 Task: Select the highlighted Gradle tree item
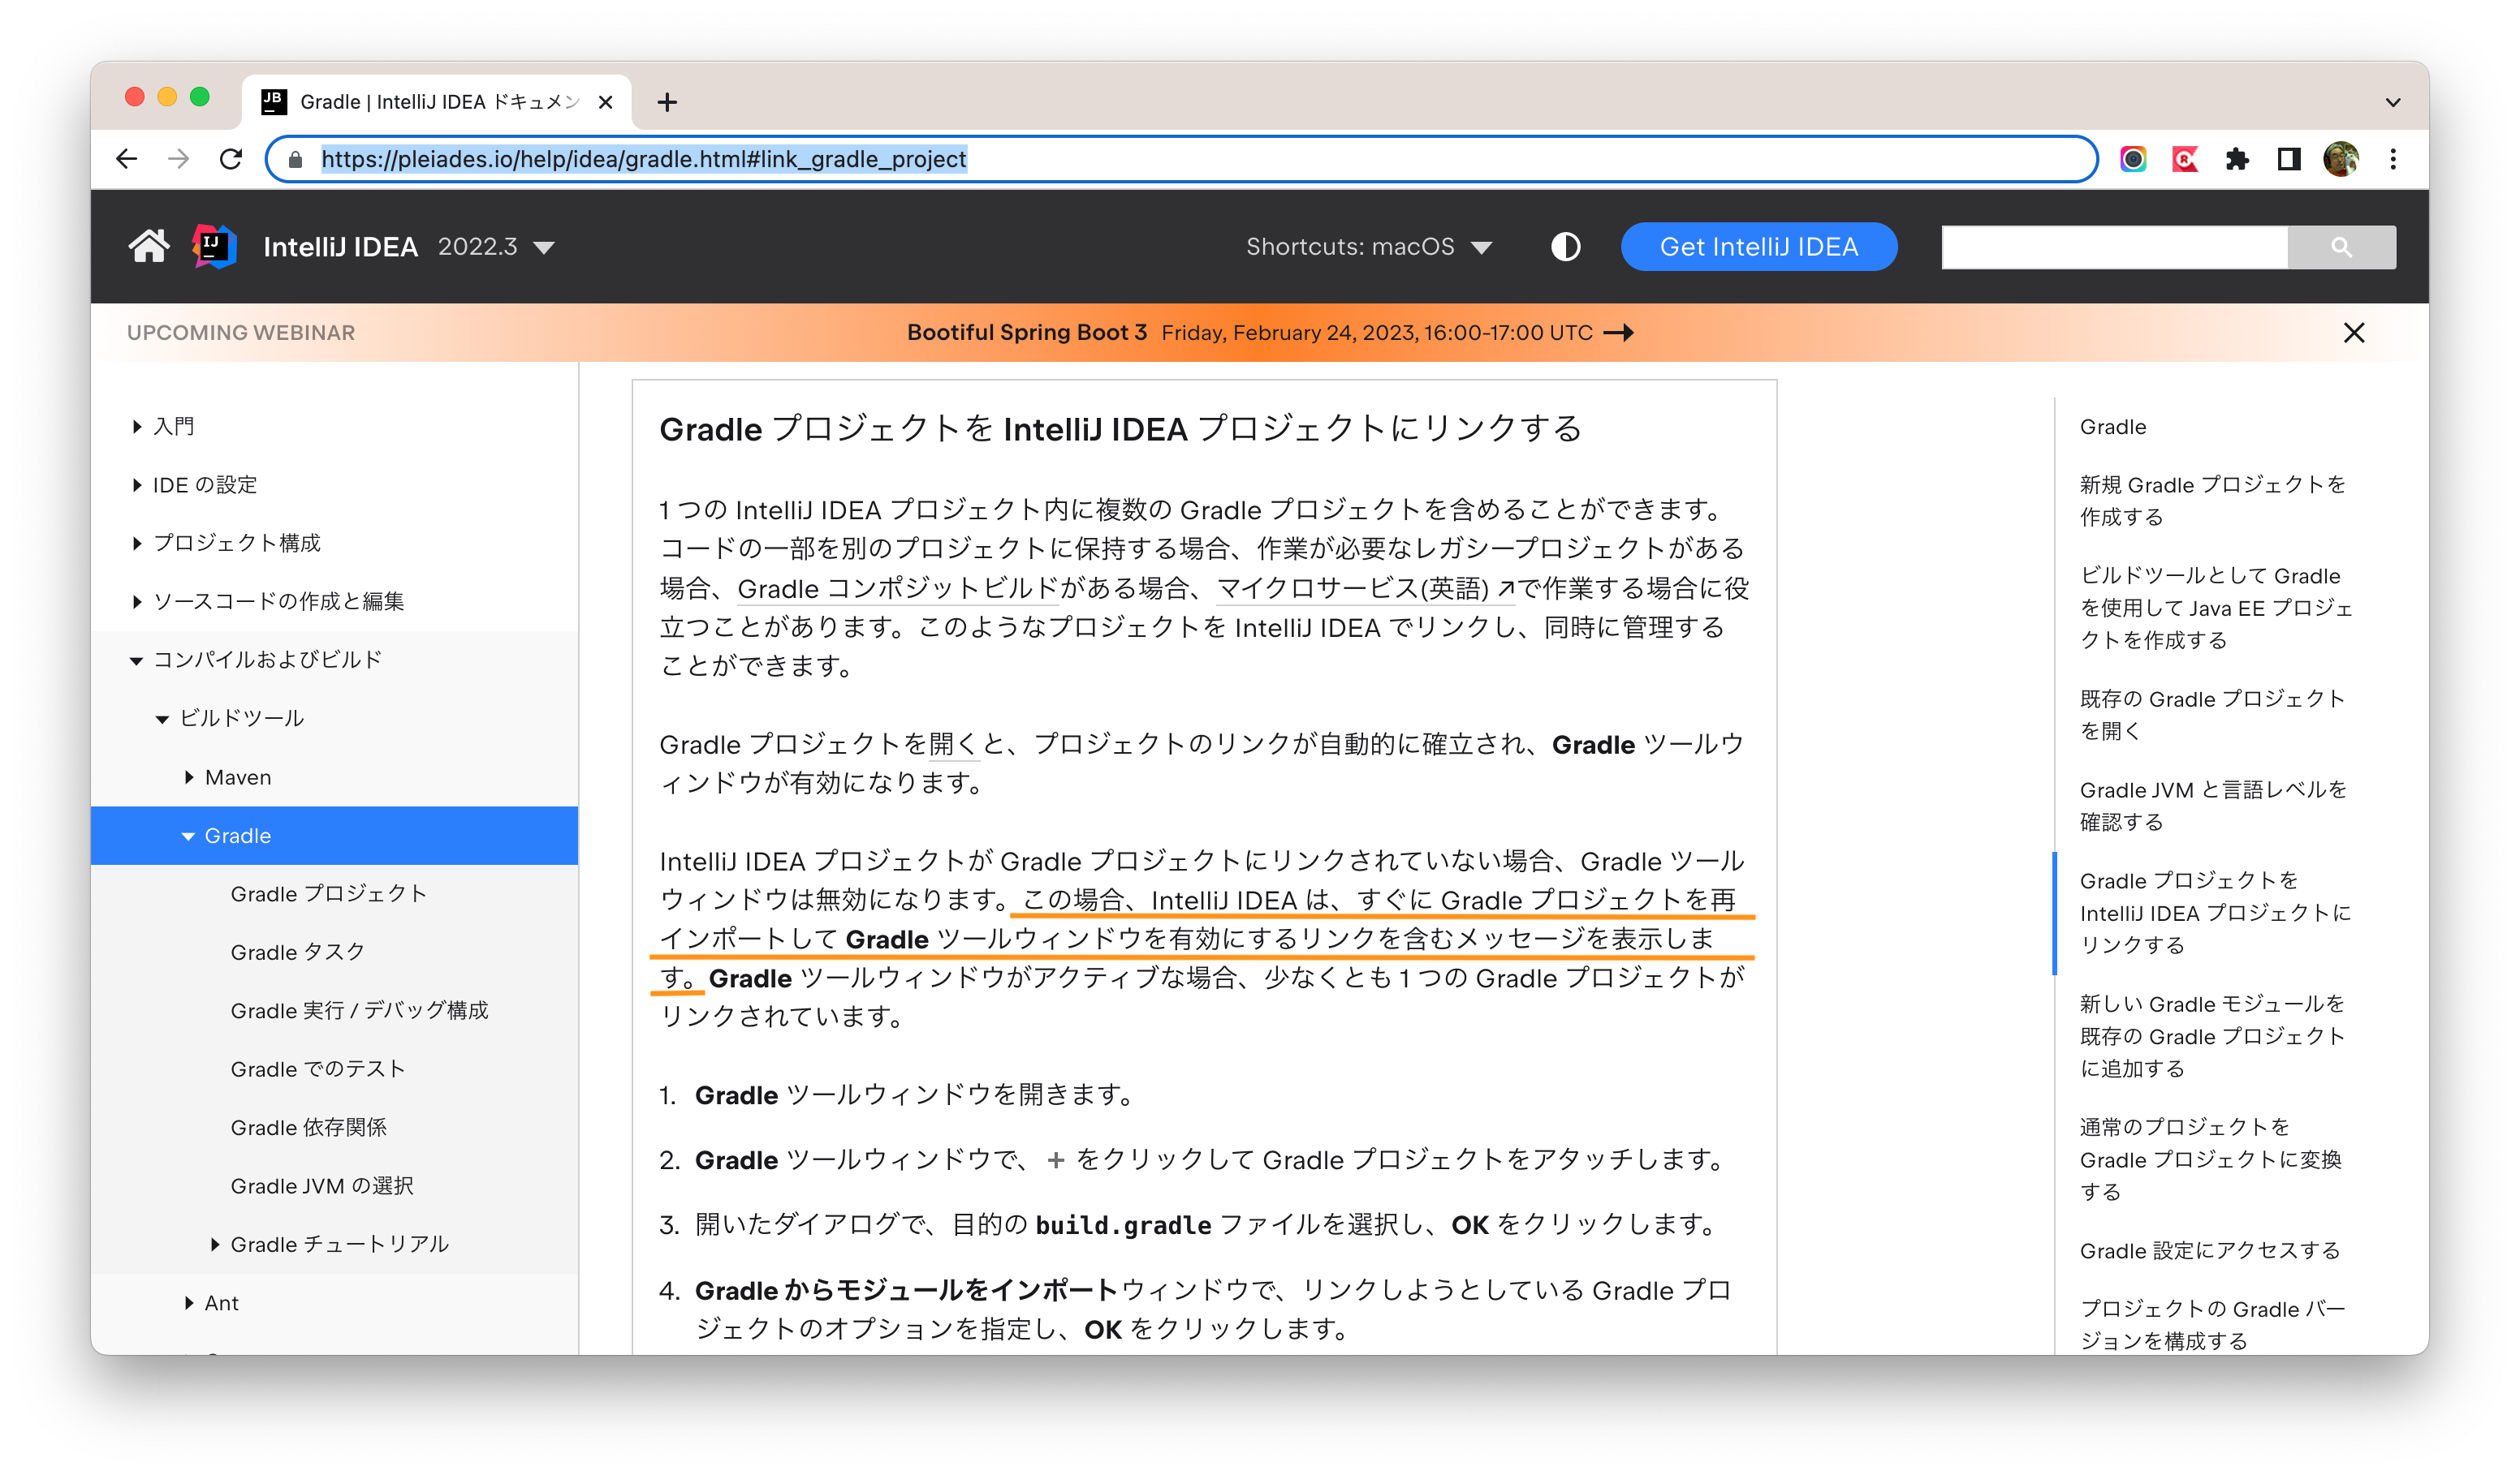(x=334, y=836)
